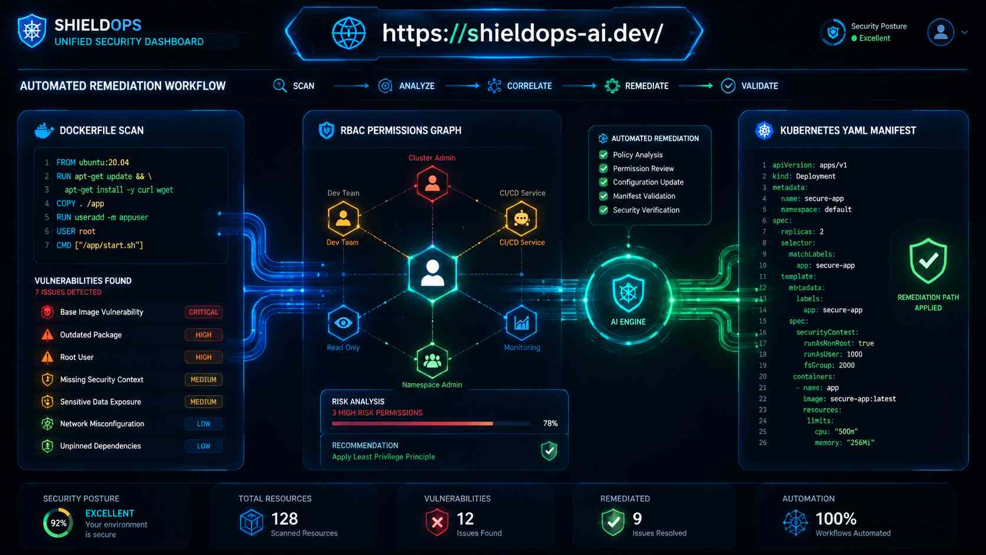Screen dimensions: 986x555
Task: Click '128' scanned resources value
Action: [x=284, y=518]
